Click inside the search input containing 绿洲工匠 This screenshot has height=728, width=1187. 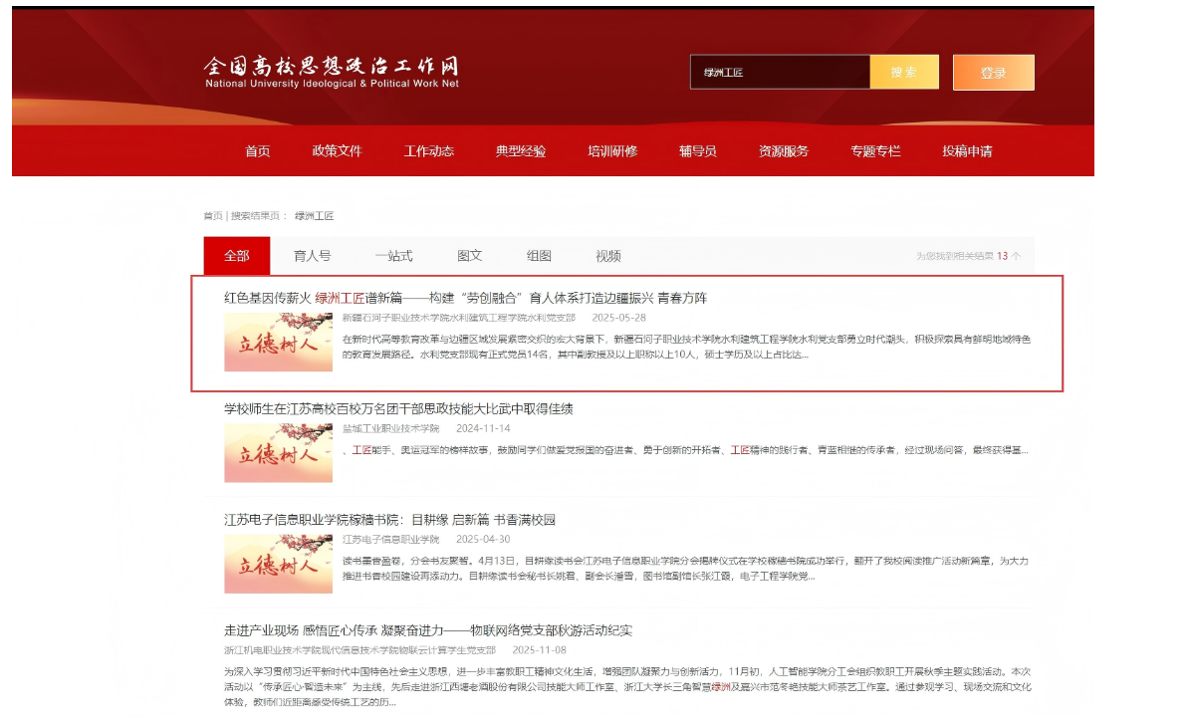[777, 72]
